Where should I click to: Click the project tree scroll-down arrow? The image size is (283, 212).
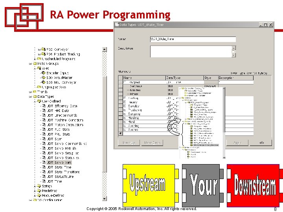pos(105,199)
